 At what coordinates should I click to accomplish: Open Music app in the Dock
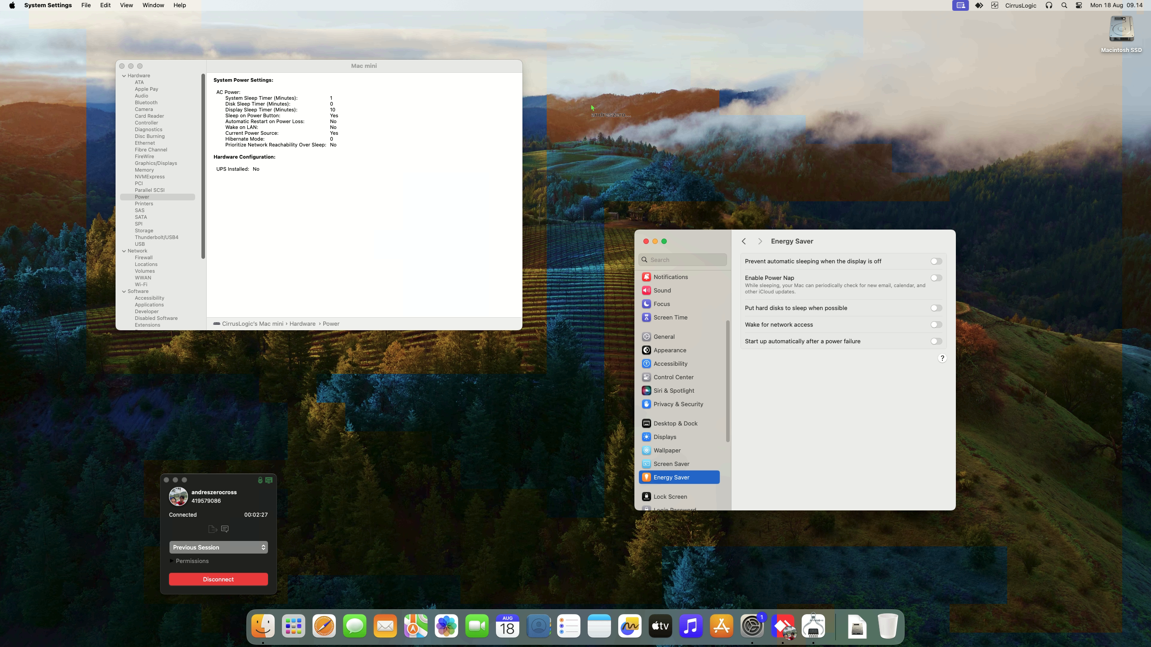pos(691,626)
